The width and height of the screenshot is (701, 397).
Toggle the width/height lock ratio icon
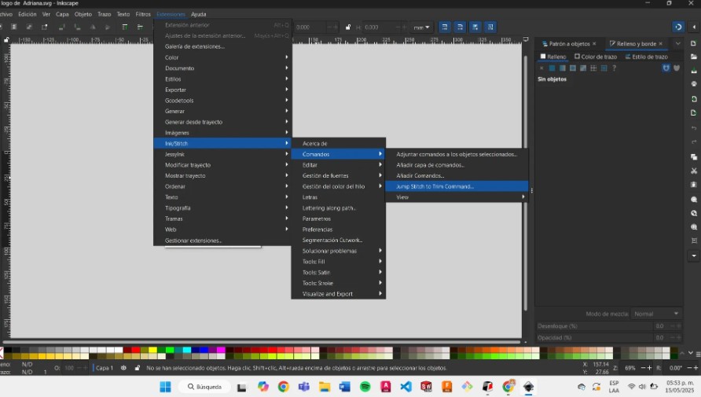pos(348,28)
